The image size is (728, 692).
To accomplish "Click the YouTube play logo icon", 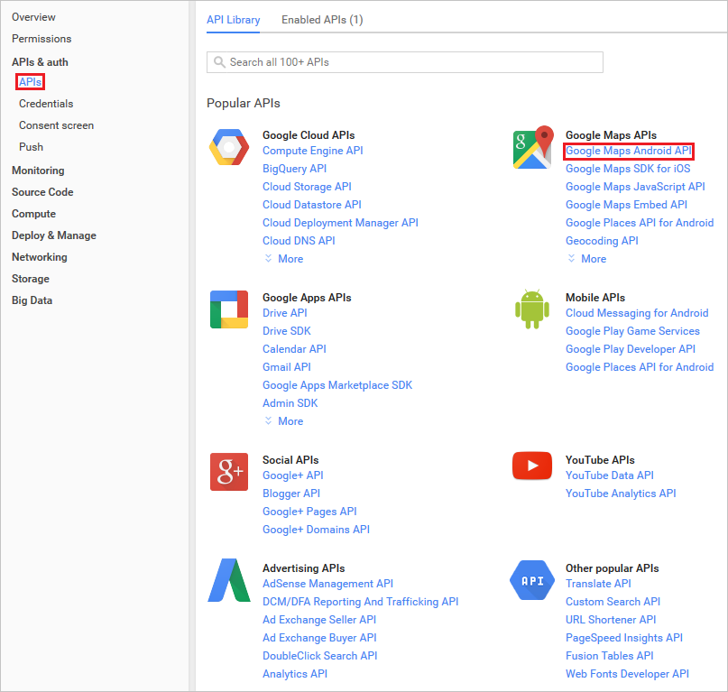I will pyautogui.click(x=532, y=466).
